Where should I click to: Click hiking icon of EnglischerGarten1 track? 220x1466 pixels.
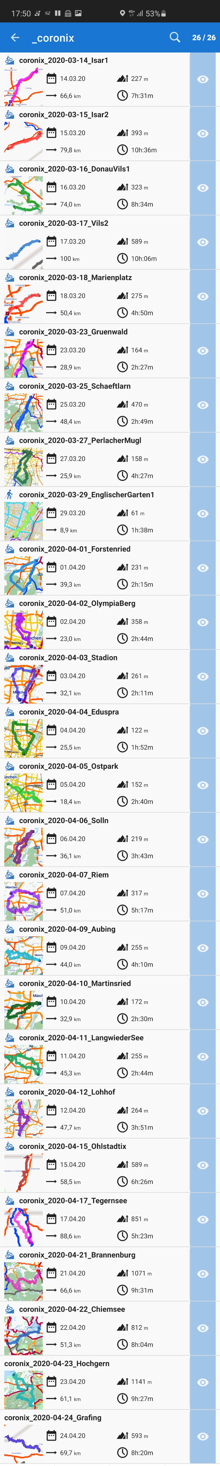click(x=9, y=495)
